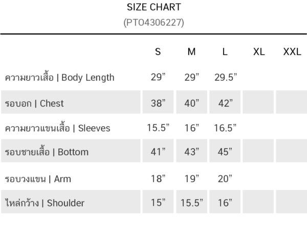Click the 29.5" Body Length value for L
The image size is (307, 228).
[226, 77]
